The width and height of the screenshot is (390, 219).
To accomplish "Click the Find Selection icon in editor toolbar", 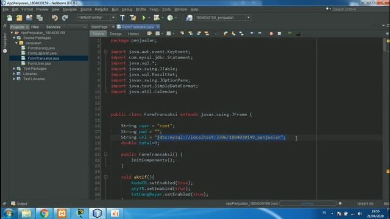I will pyautogui.click(x=182, y=33).
